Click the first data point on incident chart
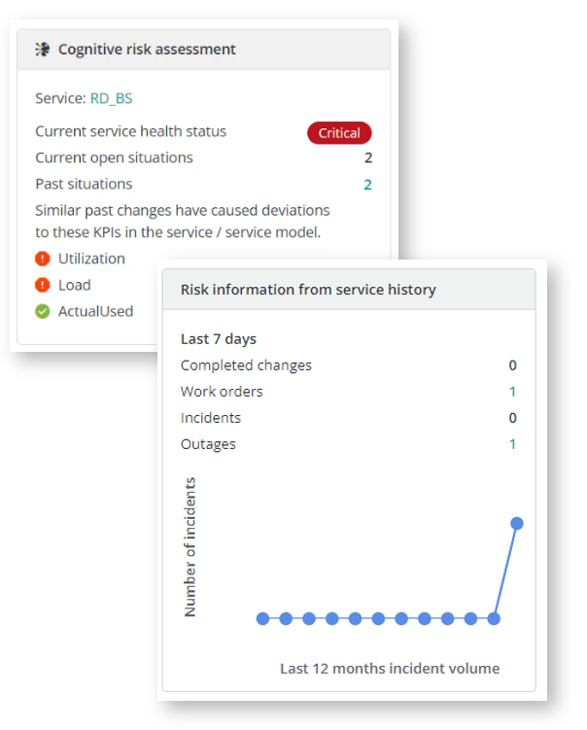 [262, 618]
